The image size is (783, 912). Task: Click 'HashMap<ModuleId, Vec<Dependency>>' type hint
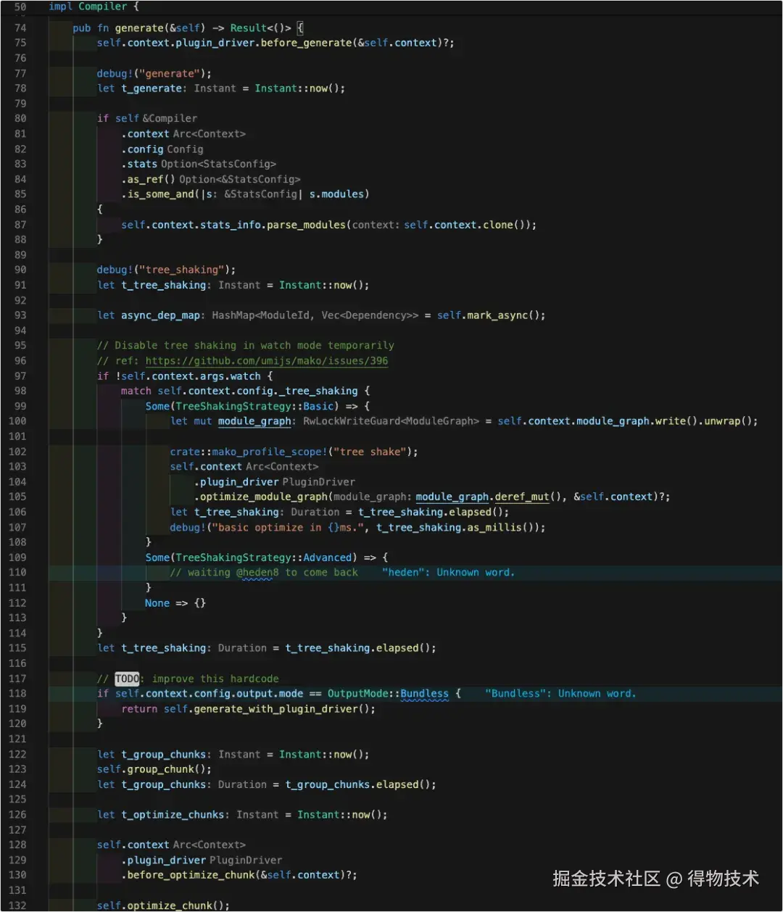(315, 315)
